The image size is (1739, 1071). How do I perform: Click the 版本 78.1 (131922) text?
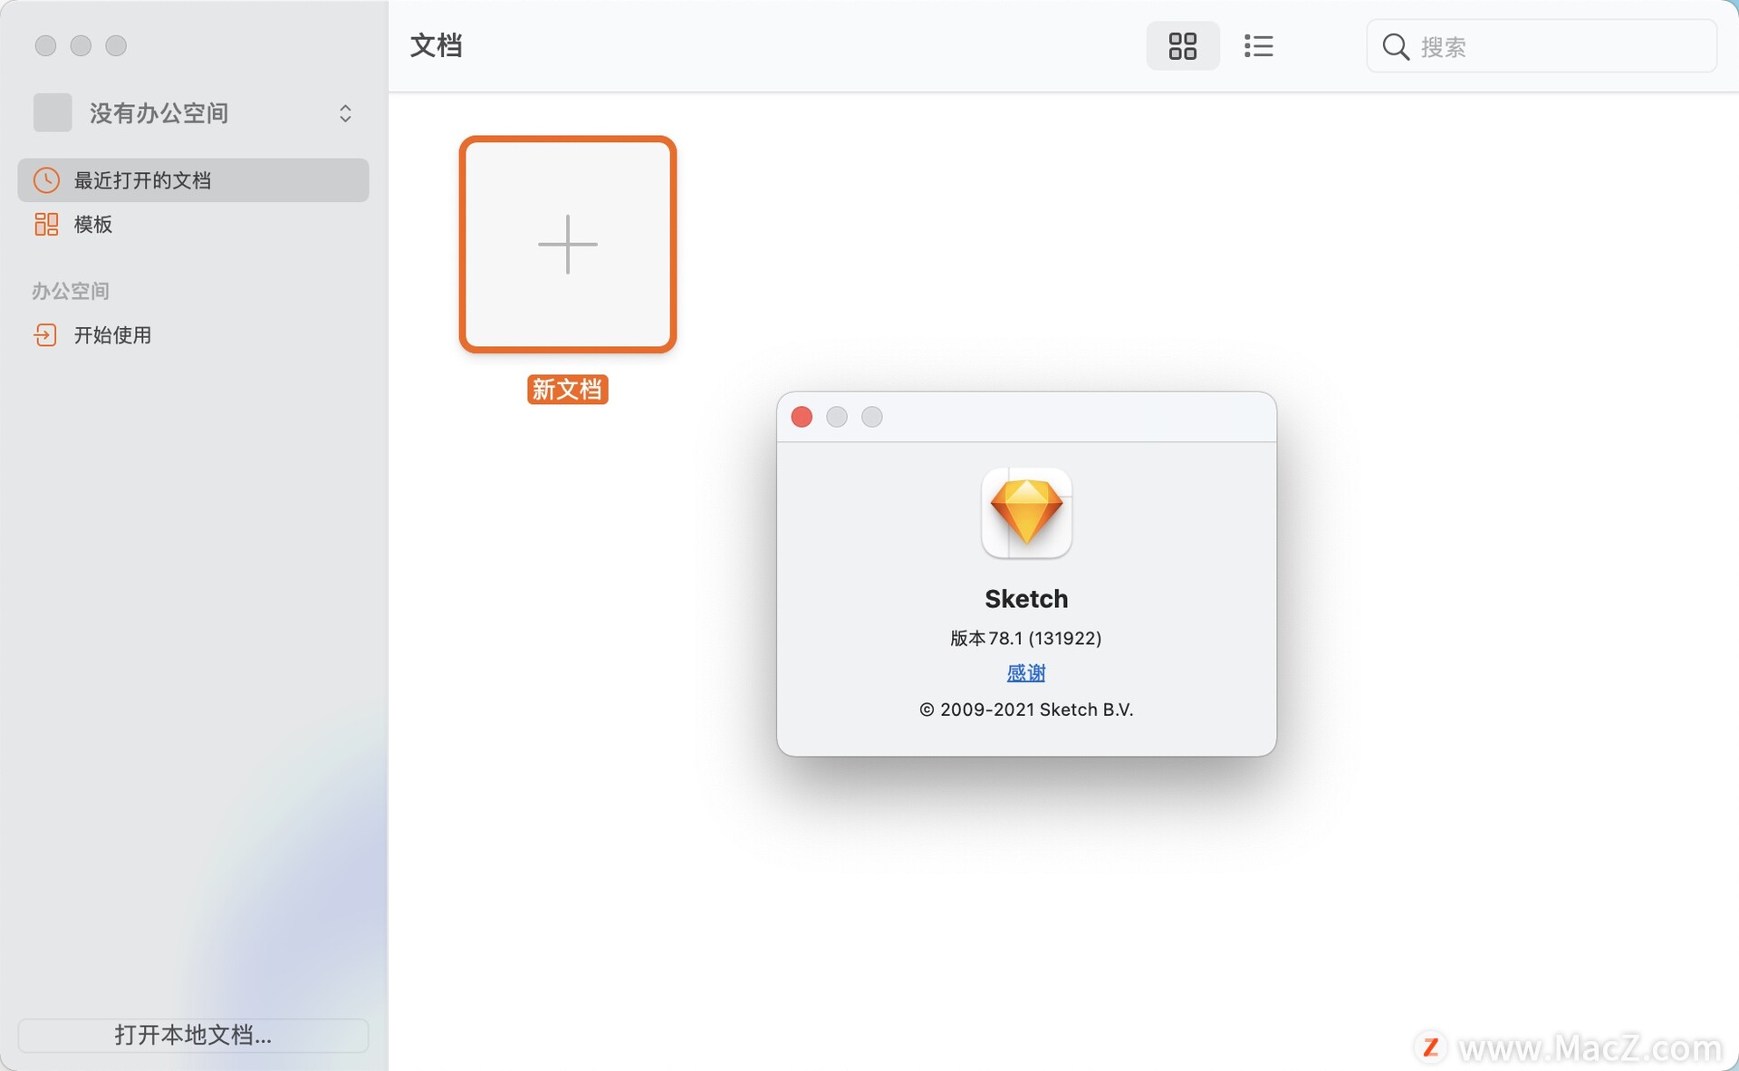click(x=1026, y=638)
